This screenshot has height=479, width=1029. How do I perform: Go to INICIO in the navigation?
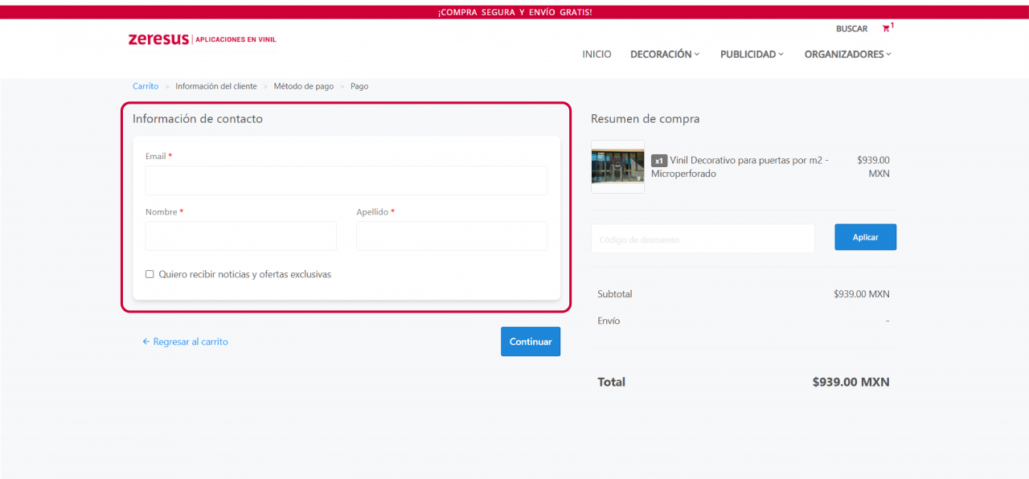(596, 55)
